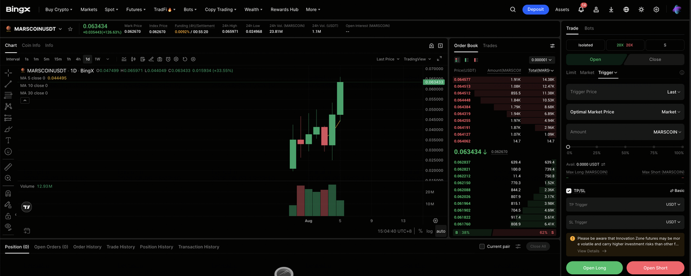Pick the text annotation tool

coord(8,140)
